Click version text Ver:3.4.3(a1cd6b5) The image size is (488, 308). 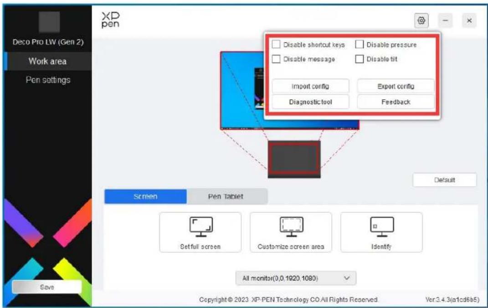tap(452, 299)
